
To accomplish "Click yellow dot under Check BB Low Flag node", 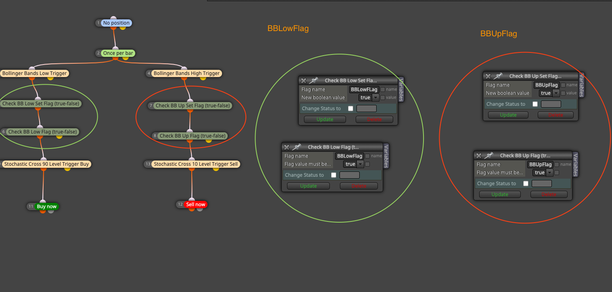I will click(59, 136).
